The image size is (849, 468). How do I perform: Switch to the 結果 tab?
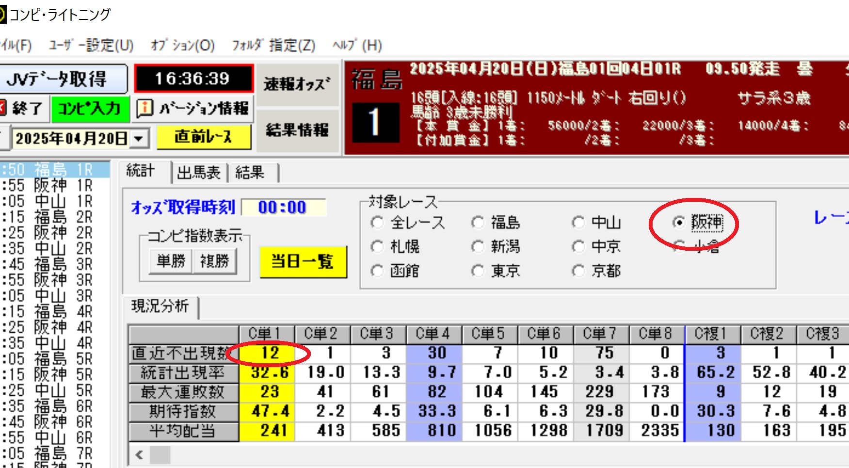point(250,173)
